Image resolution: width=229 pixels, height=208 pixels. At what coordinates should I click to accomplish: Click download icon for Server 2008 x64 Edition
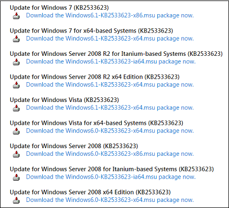[16, 200]
